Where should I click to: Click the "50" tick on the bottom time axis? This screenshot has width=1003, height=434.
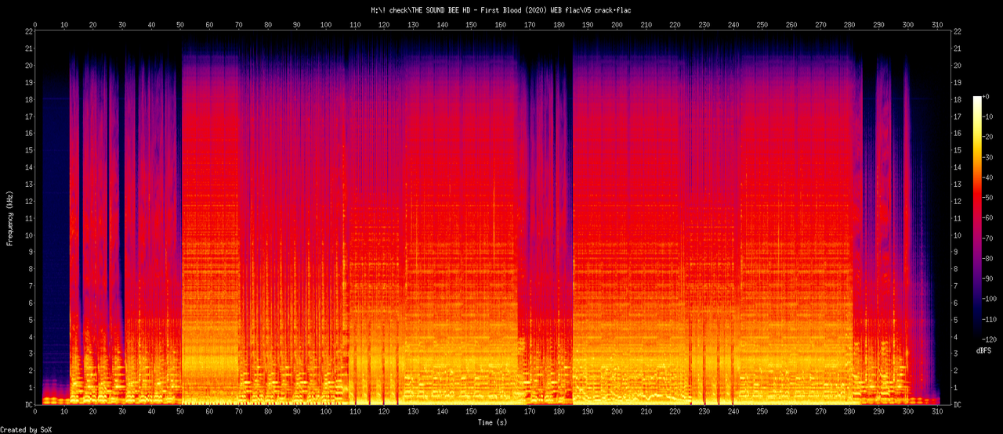(x=180, y=411)
